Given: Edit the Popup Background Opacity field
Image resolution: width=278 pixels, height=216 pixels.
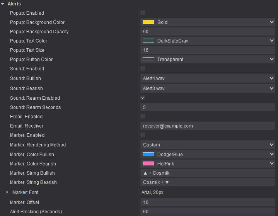Looking at the screenshot, I should tap(208, 32).
